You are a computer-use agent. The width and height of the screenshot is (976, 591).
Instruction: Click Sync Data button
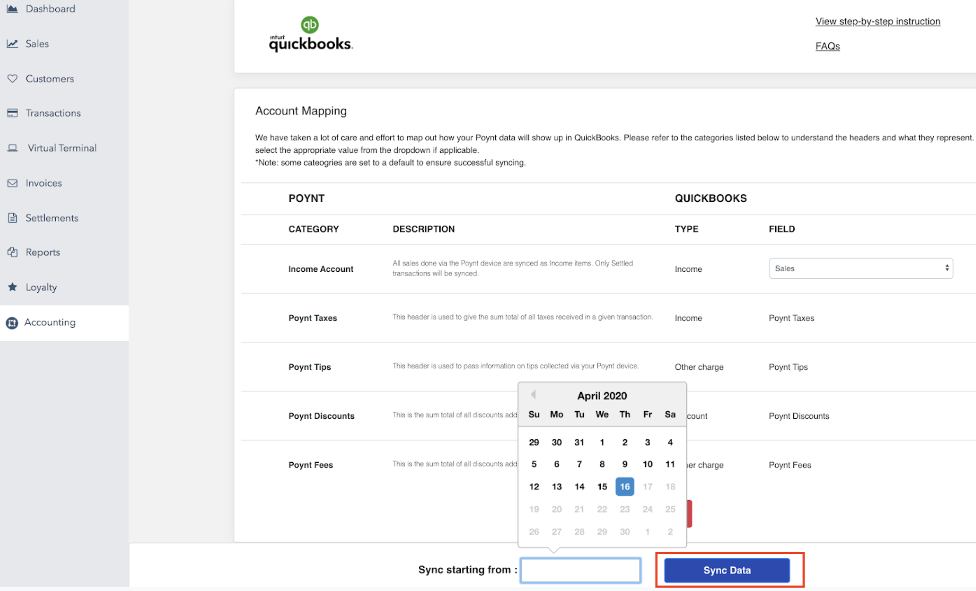[727, 570]
